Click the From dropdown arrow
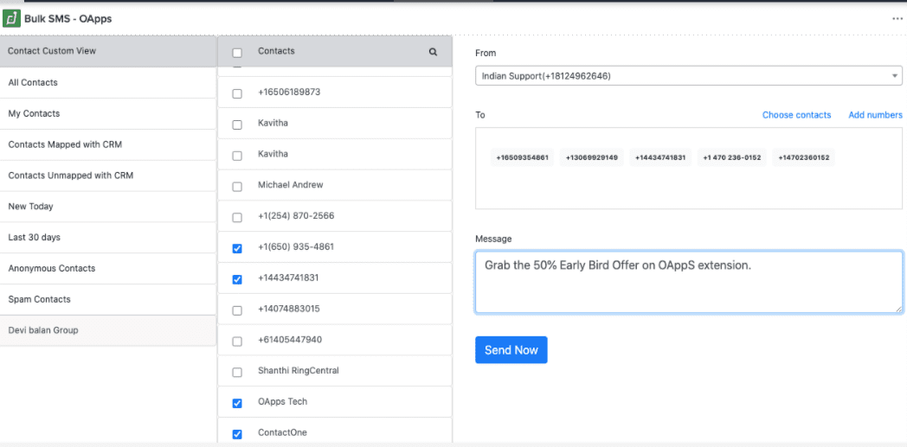Screen dimensions: 907x447 pyautogui.click(x=894, y=76)
